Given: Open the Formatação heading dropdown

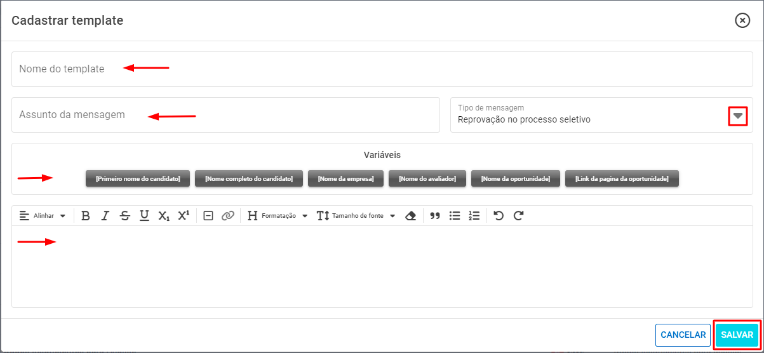Looking at the screenshot, I should [x=278, y=216].
